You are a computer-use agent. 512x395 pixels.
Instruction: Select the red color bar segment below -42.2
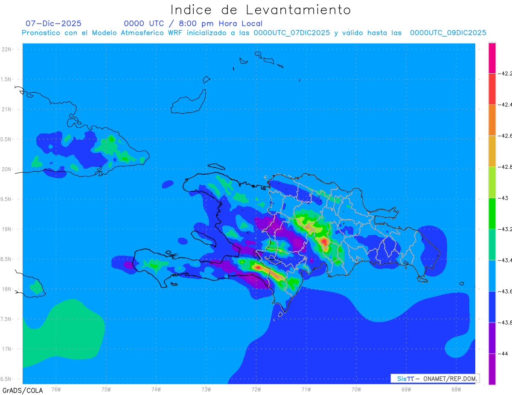coord(492,89)
